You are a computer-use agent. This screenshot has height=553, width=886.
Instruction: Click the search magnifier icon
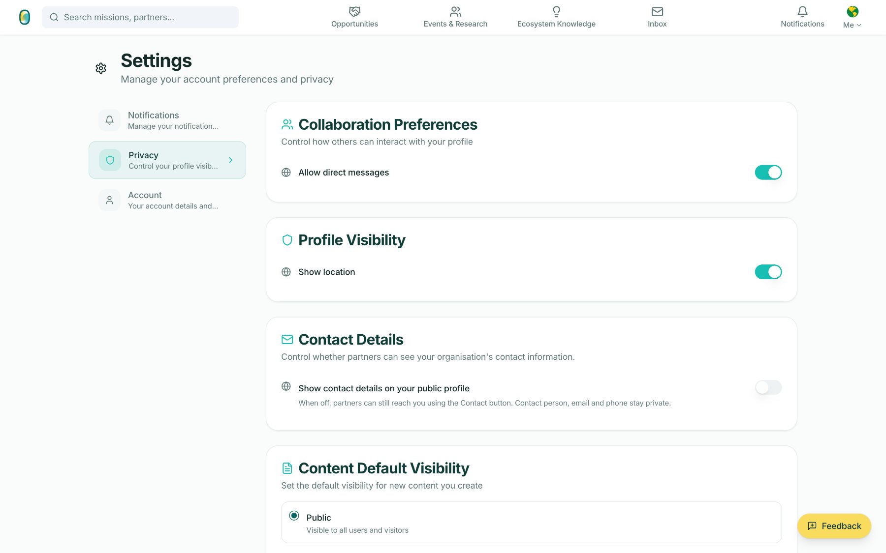[54, 17]
